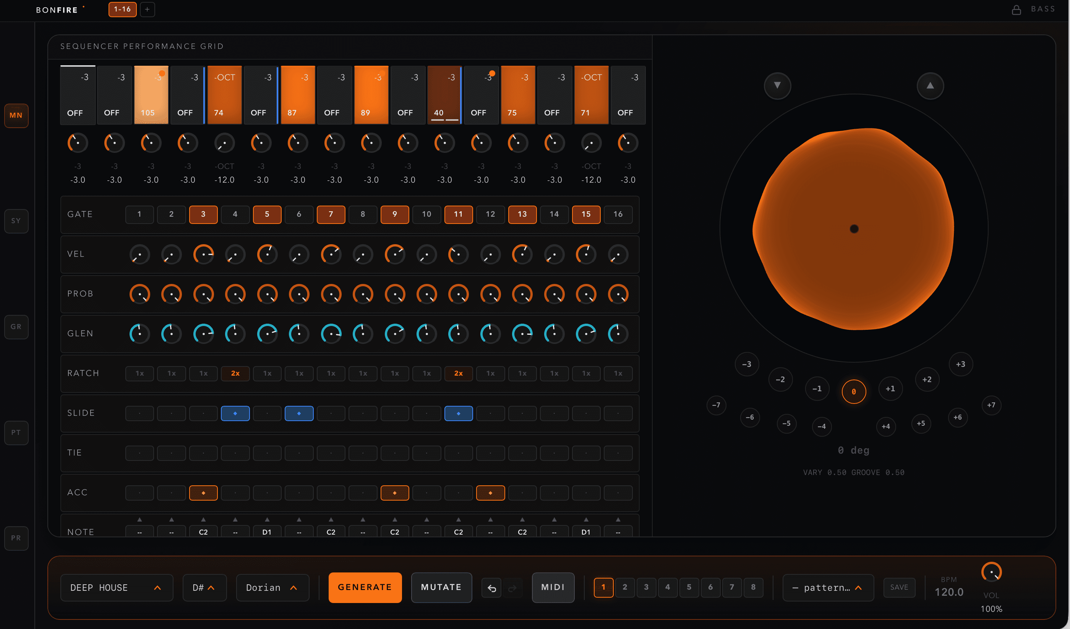
Task: Click the lock icon beside BASS
Action: 1016,9
